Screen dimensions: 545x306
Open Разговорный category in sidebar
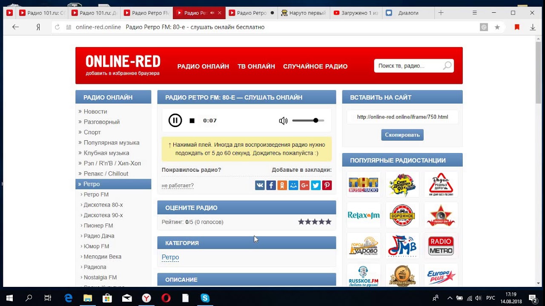point(102,122)
